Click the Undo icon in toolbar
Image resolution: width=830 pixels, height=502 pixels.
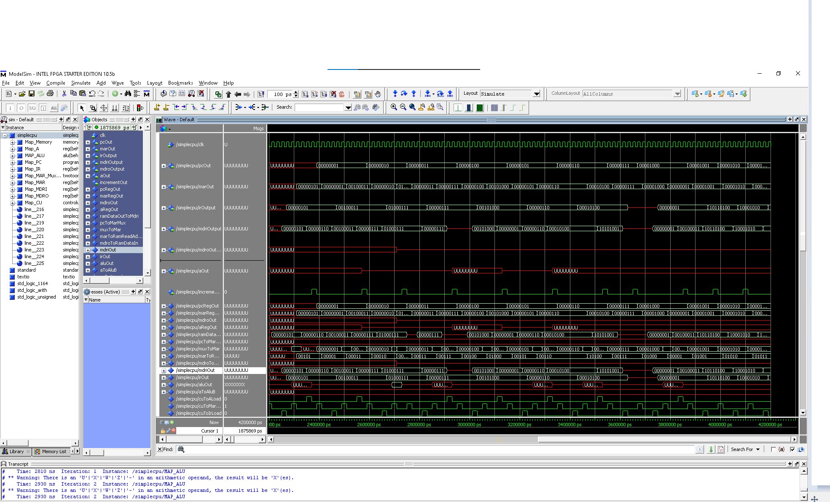click(92, 94)
